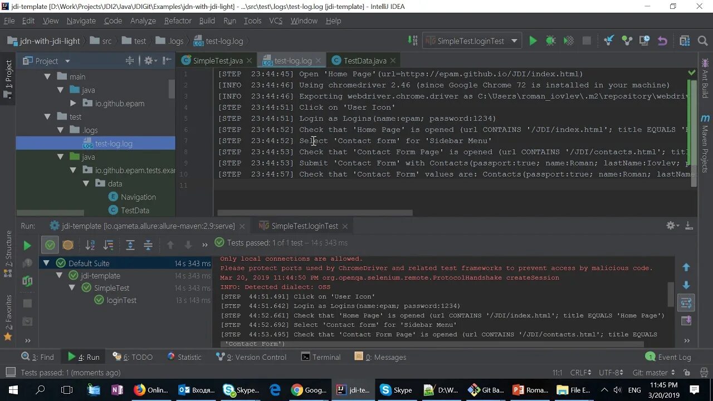Collapse the data package node
Image resolution: width=713 pixels, height=401 pixels.
(86, 183)
